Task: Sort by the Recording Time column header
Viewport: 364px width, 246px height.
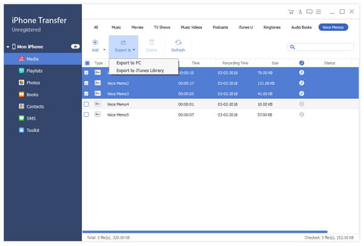Action: [x=235, y=63]
